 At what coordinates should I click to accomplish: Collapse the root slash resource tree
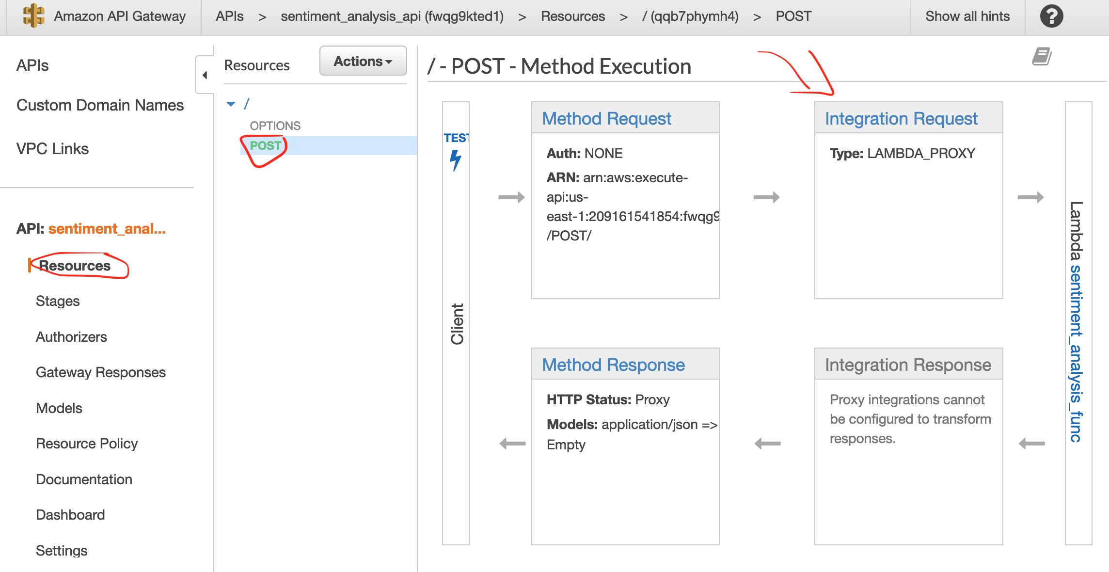point(231,104)
